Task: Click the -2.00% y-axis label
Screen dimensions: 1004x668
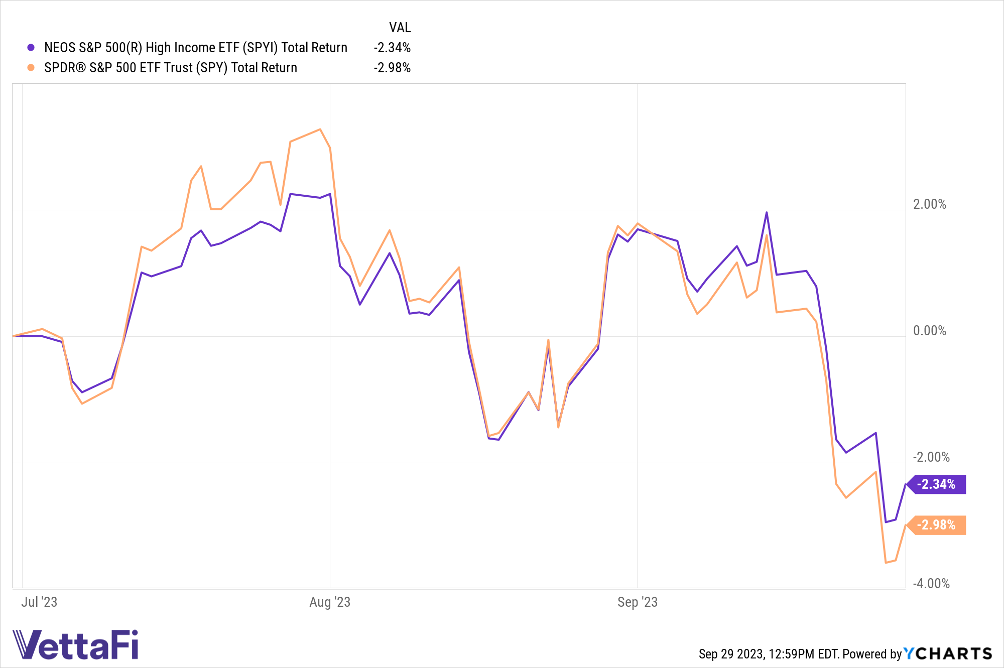Action: [x=931, y=457]
